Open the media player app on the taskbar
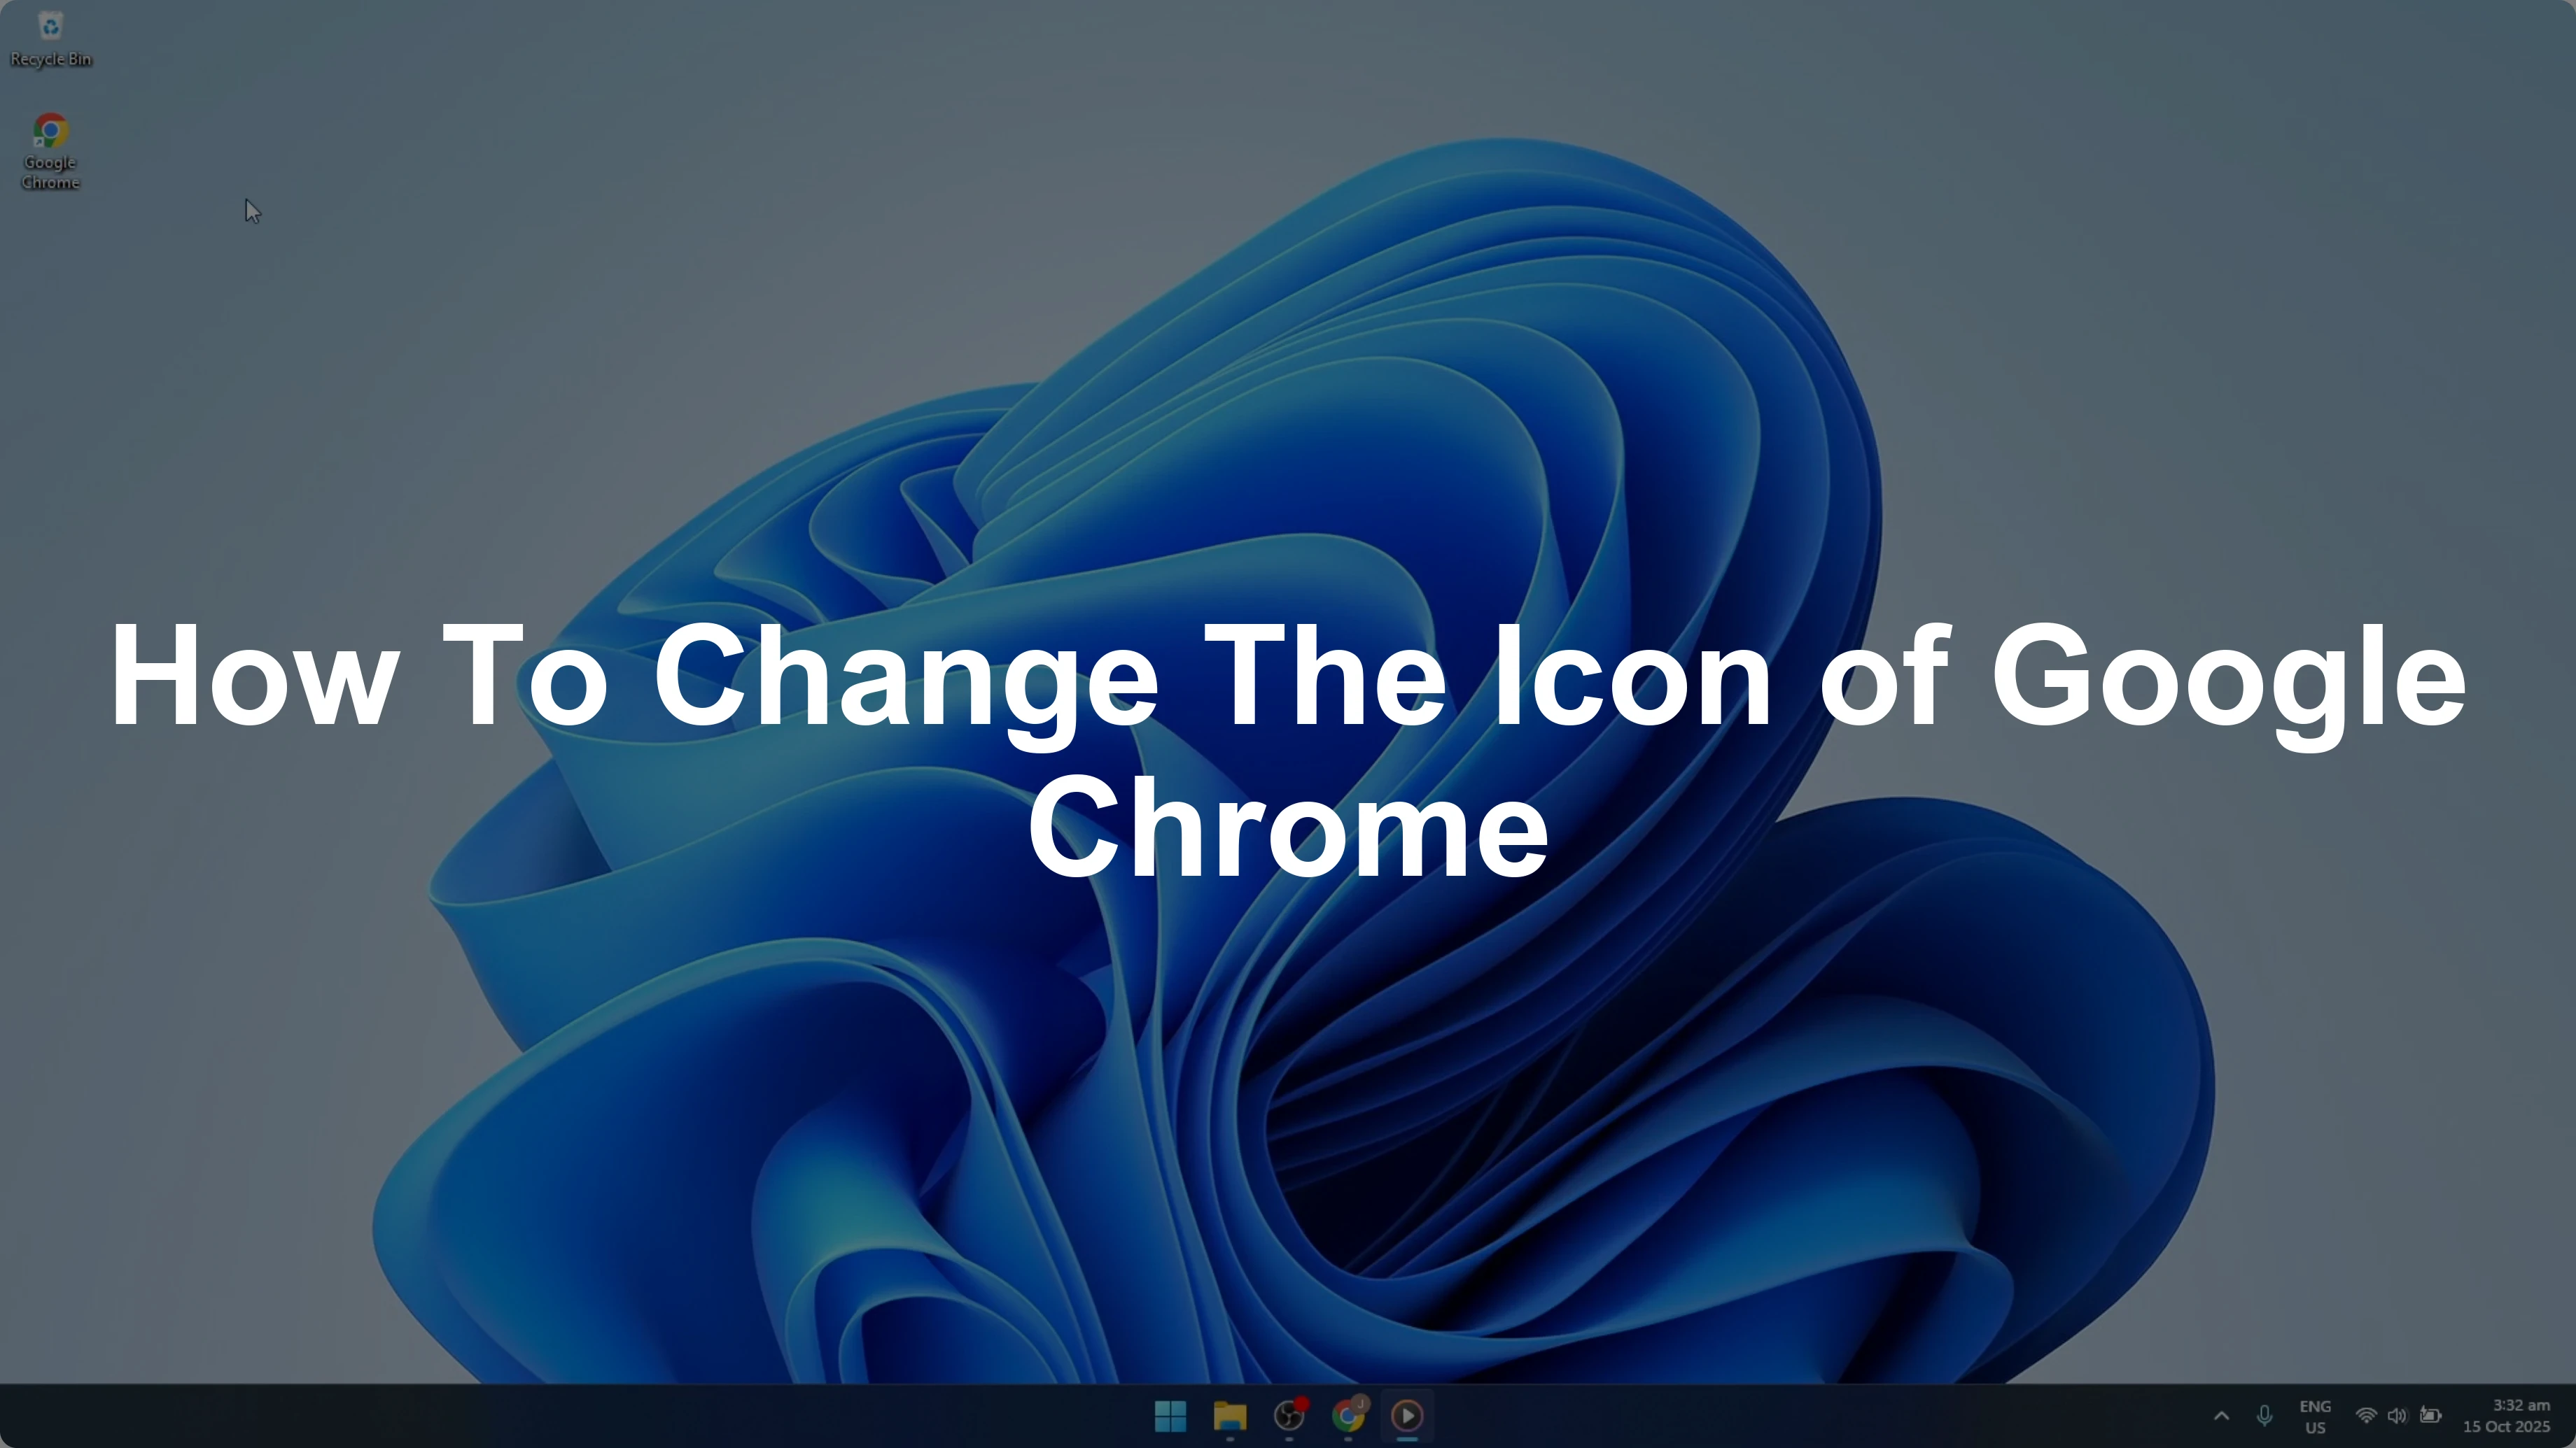 1408,1416
